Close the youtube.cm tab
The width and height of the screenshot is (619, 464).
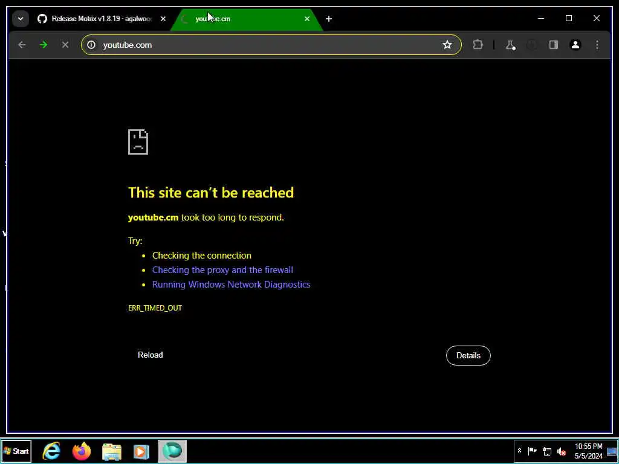coord(306,19)
